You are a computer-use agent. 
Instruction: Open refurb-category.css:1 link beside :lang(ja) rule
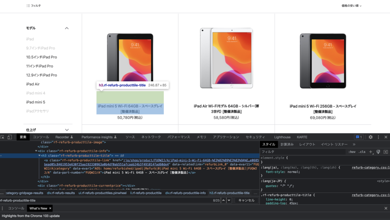[x=371, y=167]
